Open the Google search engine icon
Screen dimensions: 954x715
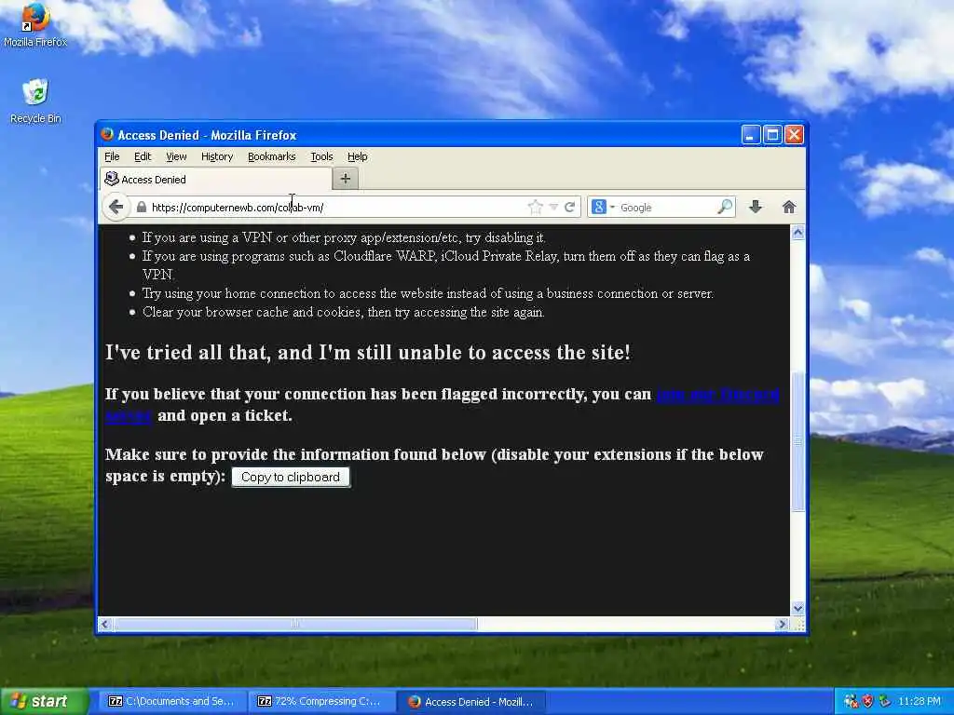(x=599, y=208)
